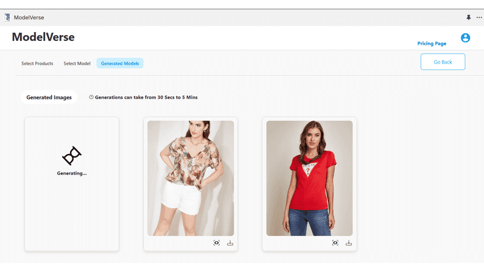The height and width of the screenshot is (272, 484).
Task: Pin the ModelVerse app
Action: (x=469, y=18)
